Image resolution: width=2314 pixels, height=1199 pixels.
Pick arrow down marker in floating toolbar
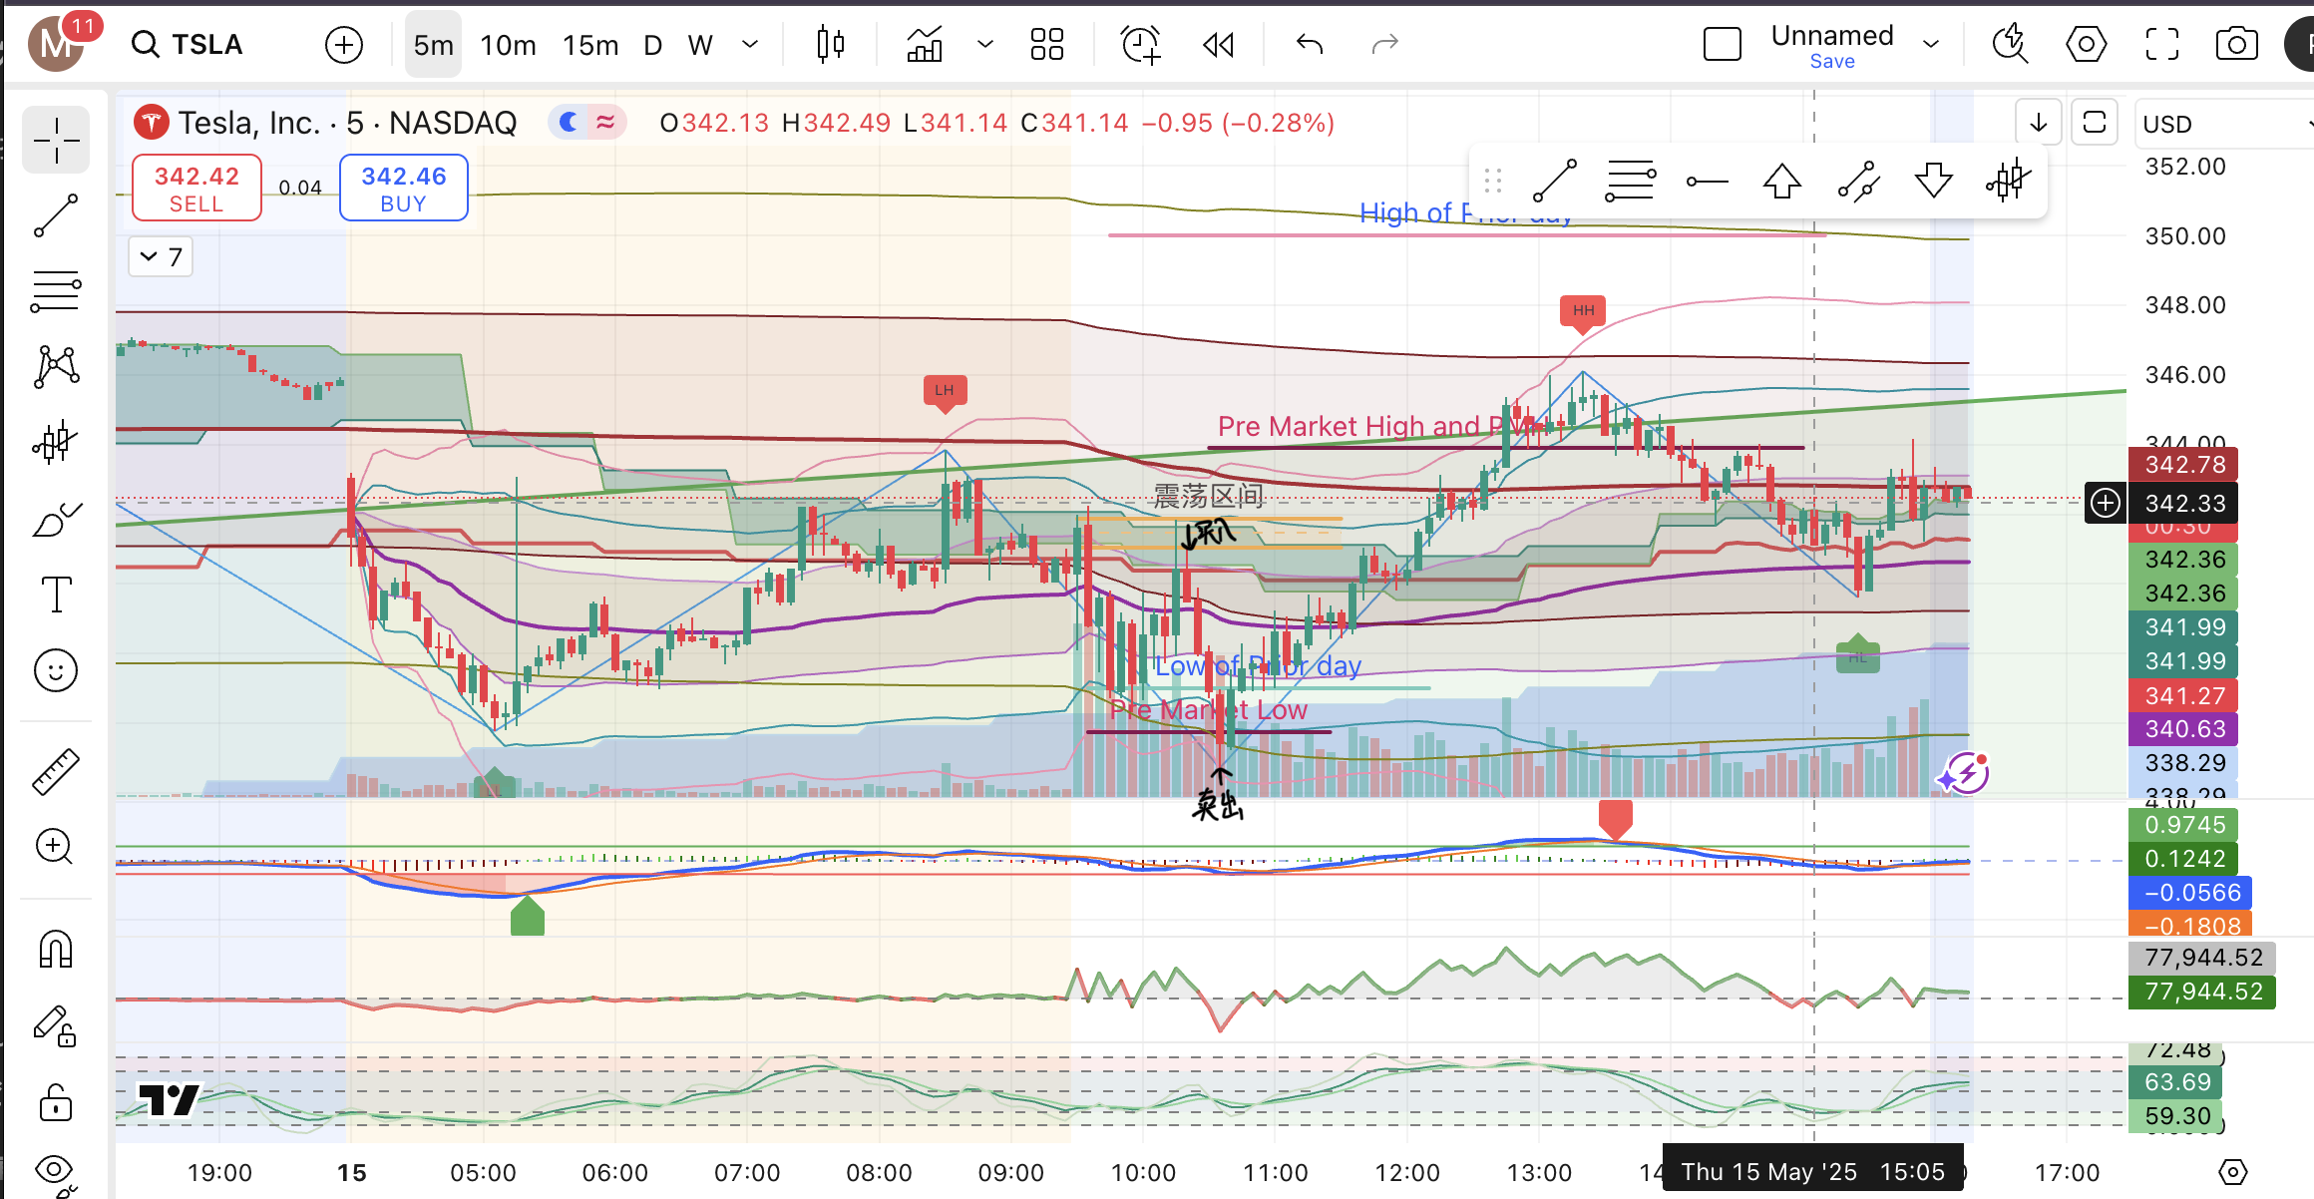tap(1933, 182)
